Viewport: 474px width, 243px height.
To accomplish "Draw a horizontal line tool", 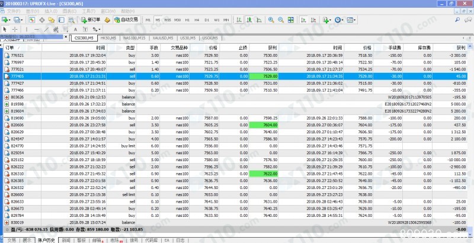I will [36, 29].
